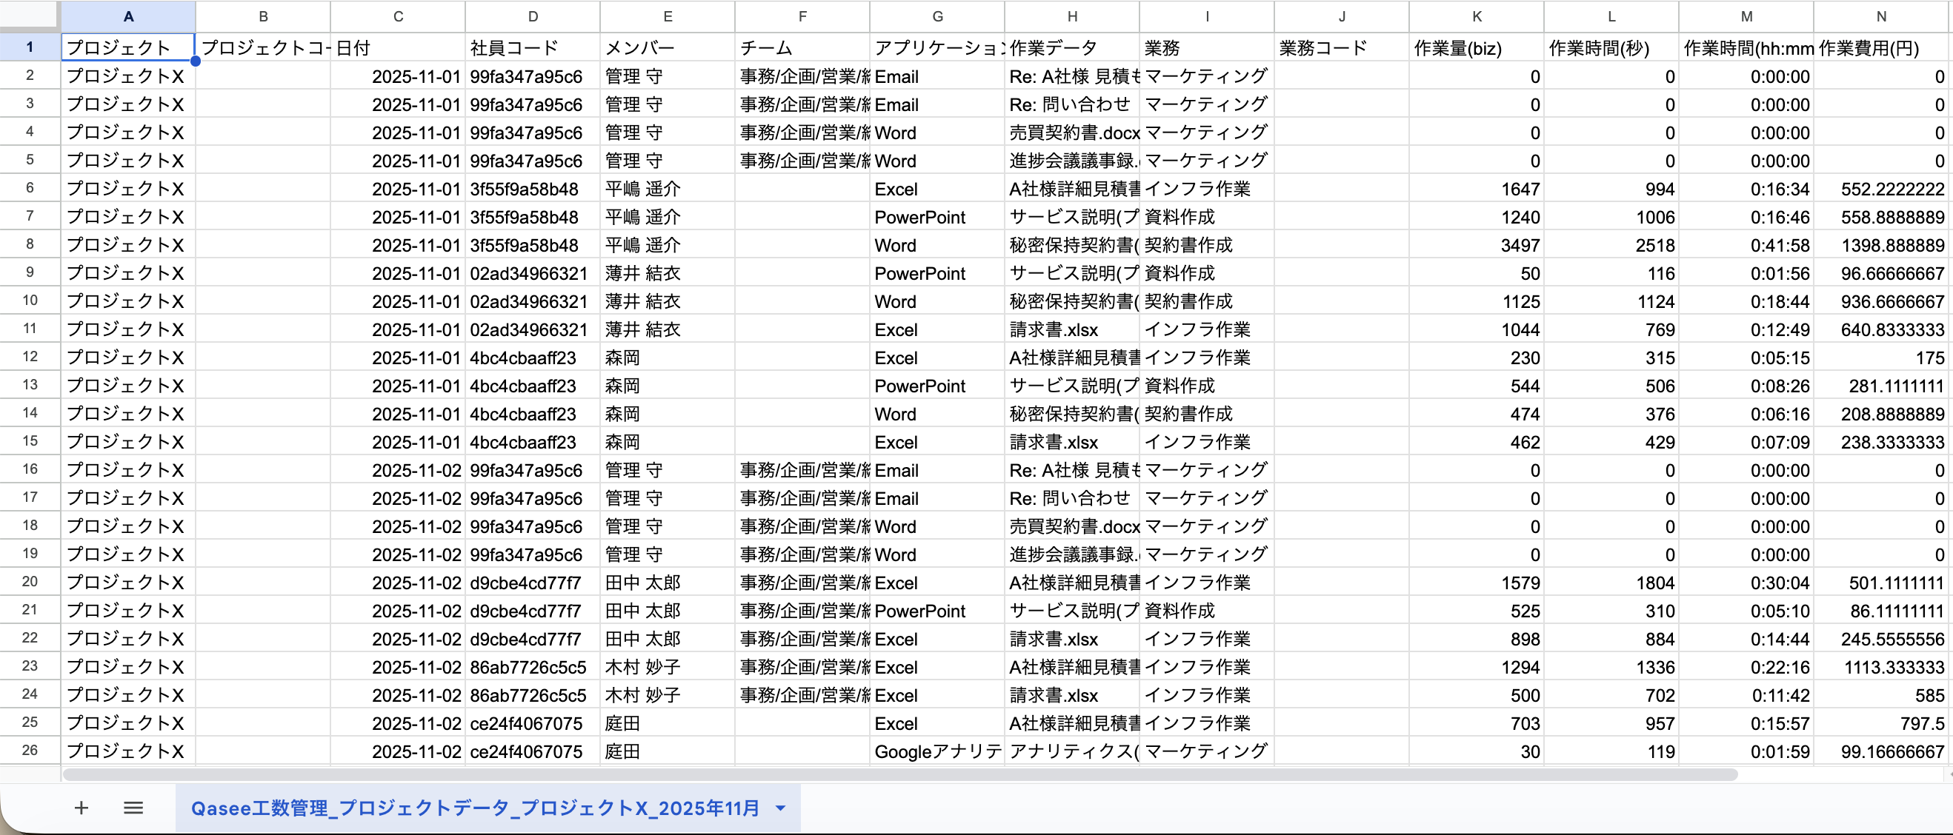This screenshot has height=835, width=1953.
Task: Click cell with value 208.8888889
Action: click(1881, 414)
